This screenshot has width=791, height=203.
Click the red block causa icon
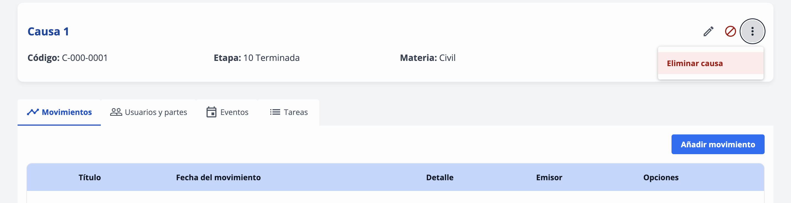pos(730,31)
